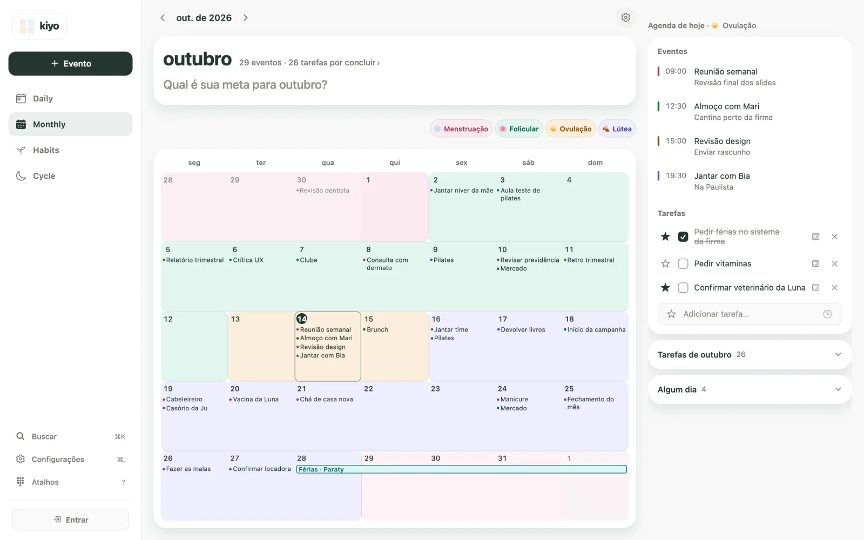Screen dimensions: 864x540
Task: Toggle Lútea phase chip
Action: [x=617, y=129]
